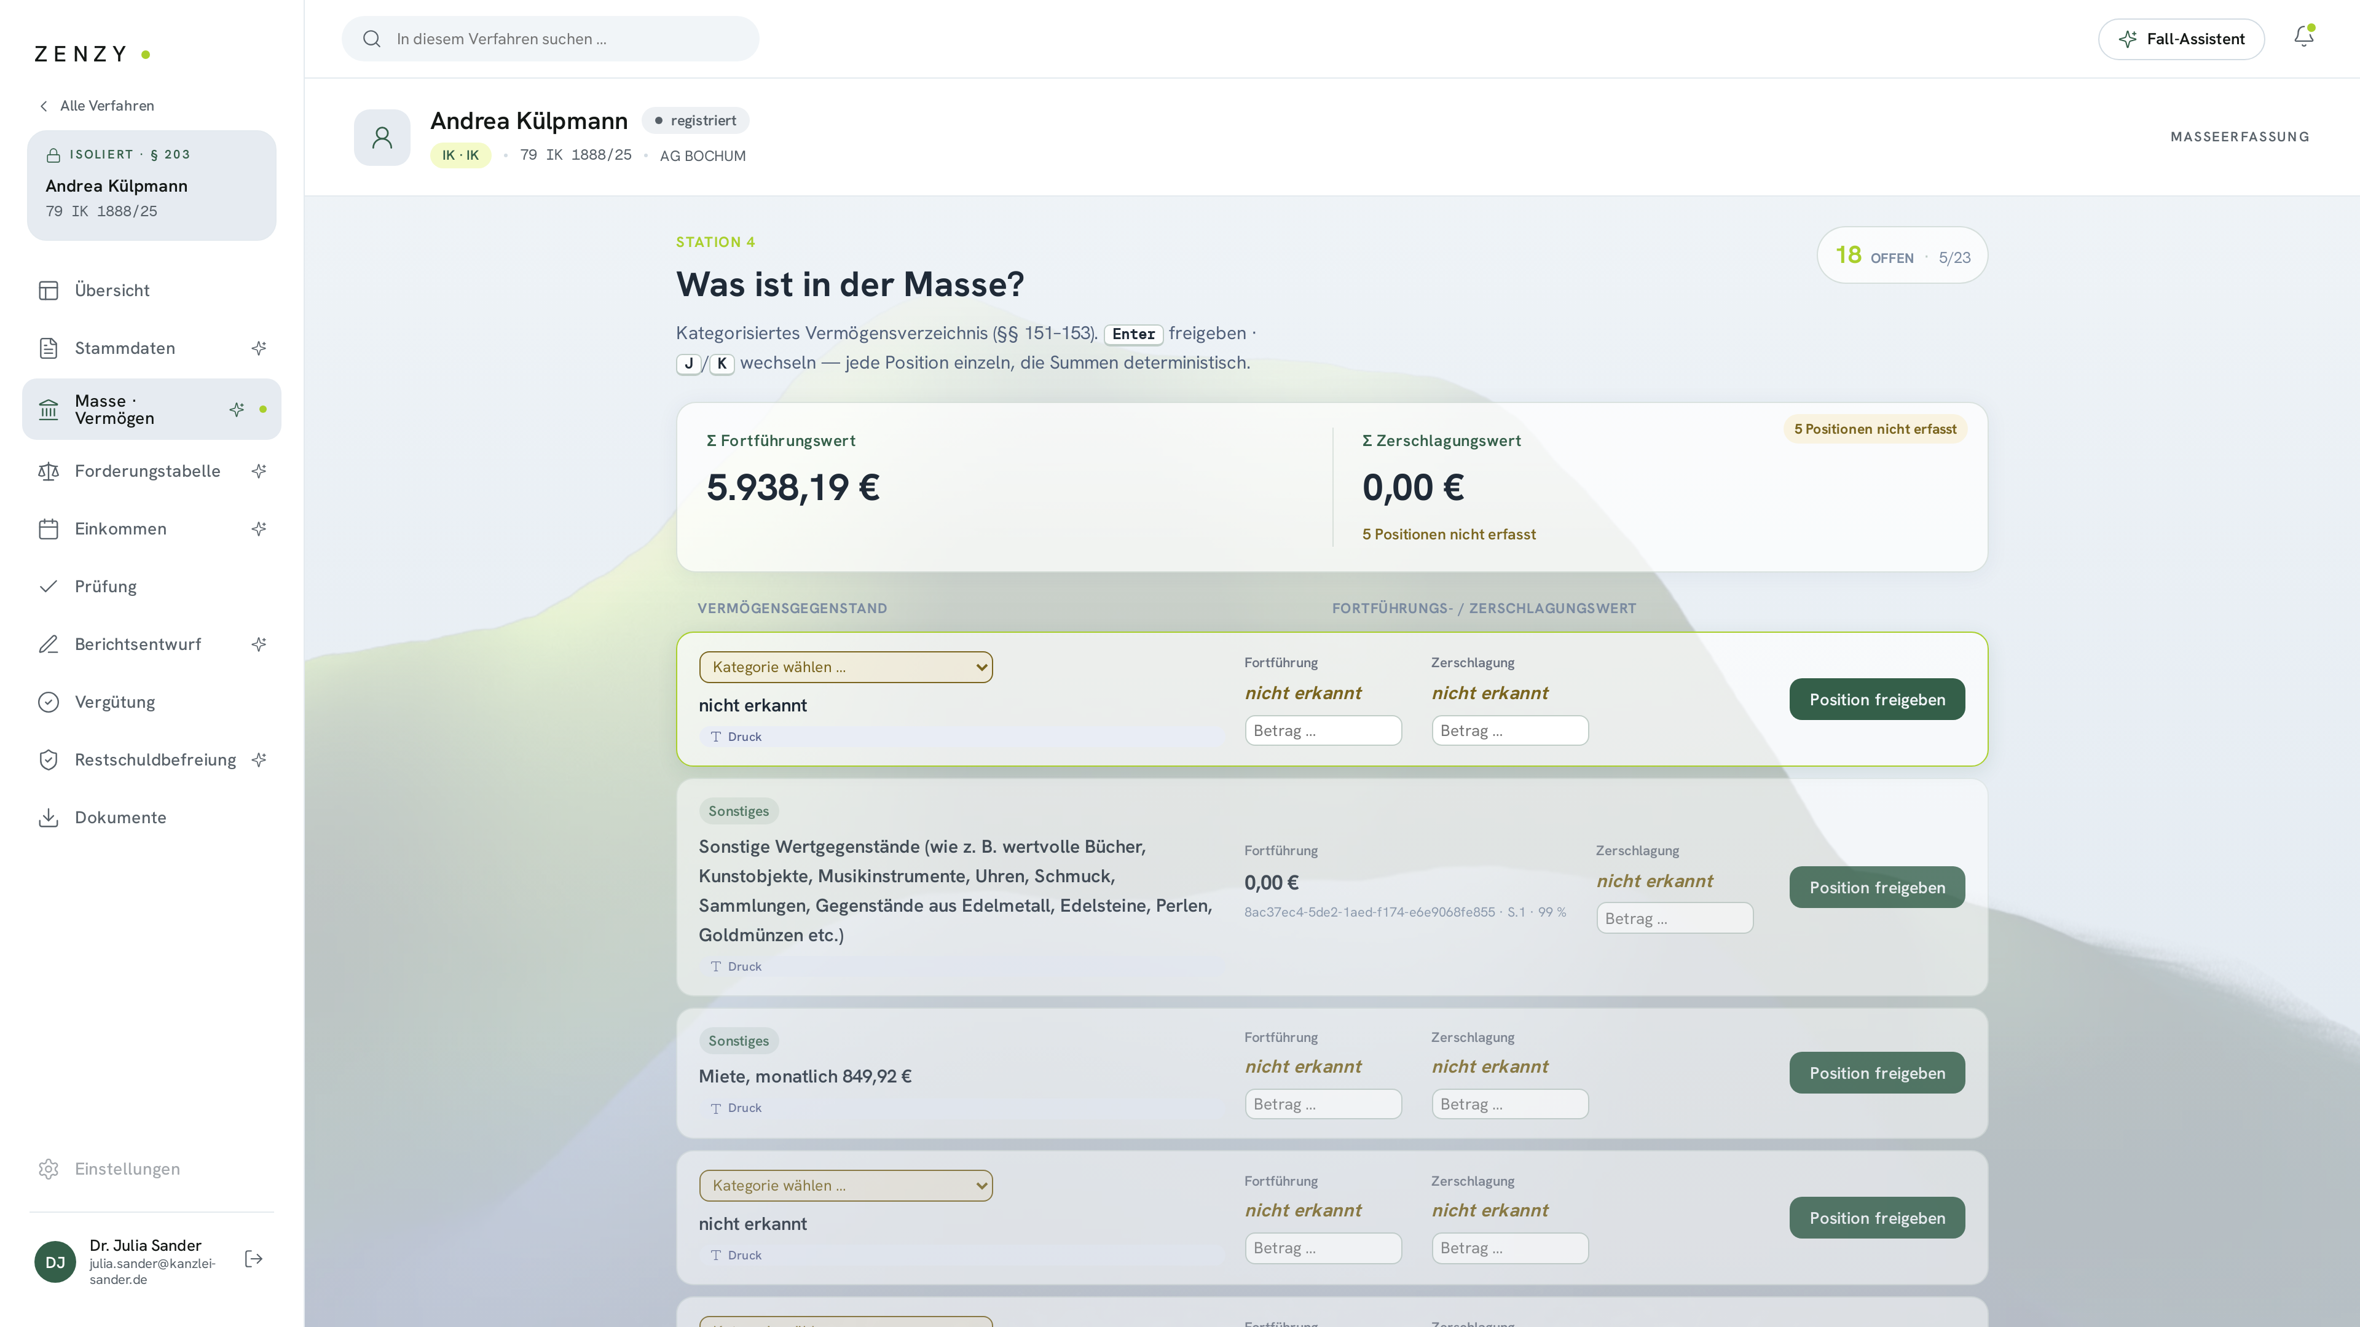
Task: Open Übersicht in the sidebar
Action: coord(151,291)
